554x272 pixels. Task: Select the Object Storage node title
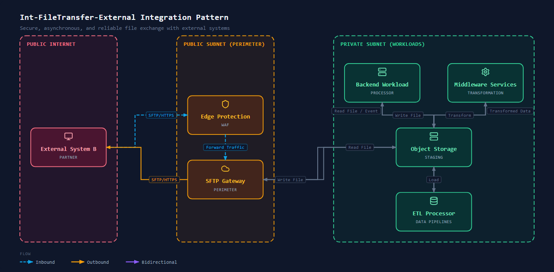point(434,149)
